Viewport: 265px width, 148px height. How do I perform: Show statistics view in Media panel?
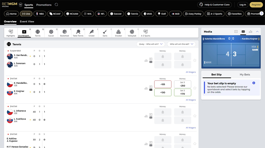[250, 32]
